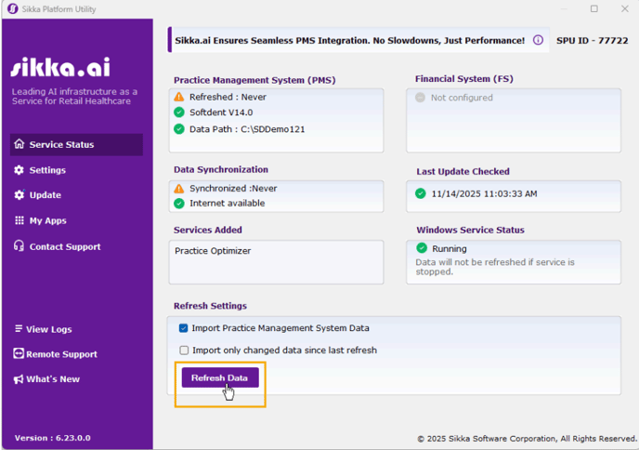Enable Import only changed data since last refresh

pyautogui.click(x=184, y=351)
